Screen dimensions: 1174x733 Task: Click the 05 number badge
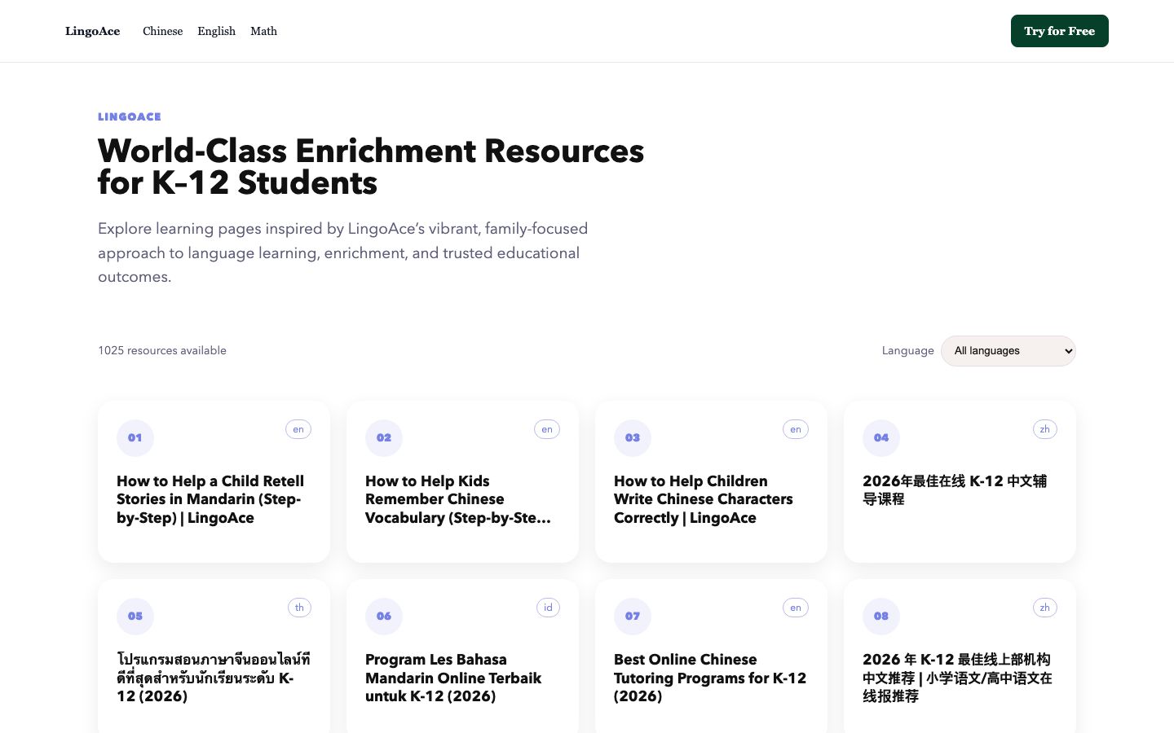[135, 617]
